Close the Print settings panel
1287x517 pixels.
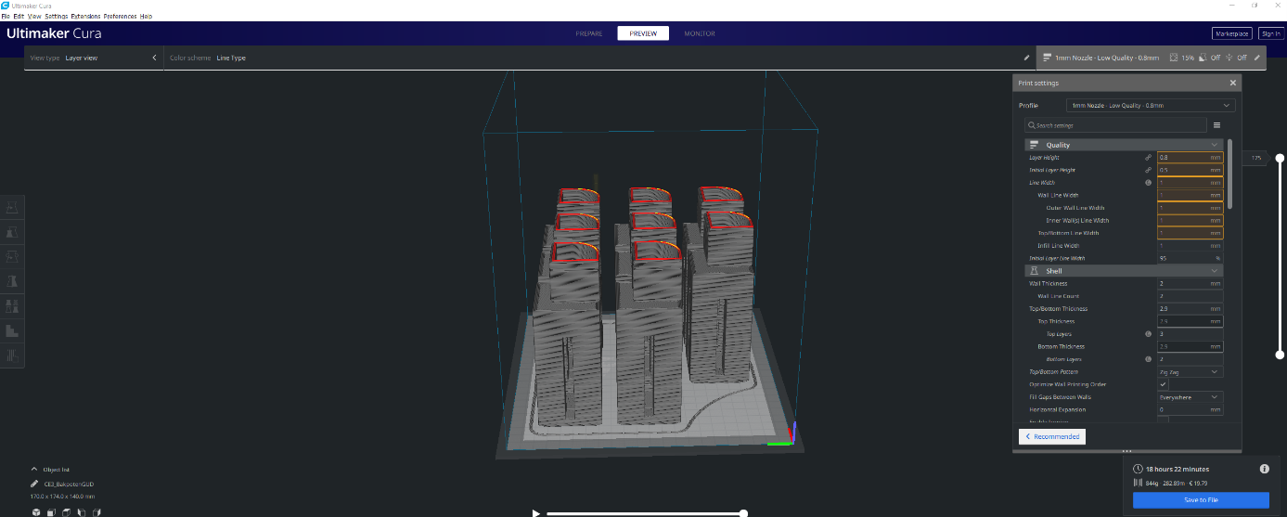point(1233,83)
